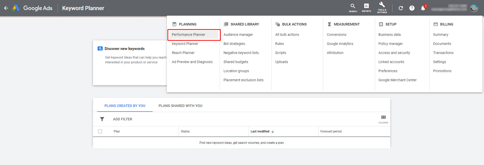
Task: Open billing Documents
Action: [x=442, y=44]
